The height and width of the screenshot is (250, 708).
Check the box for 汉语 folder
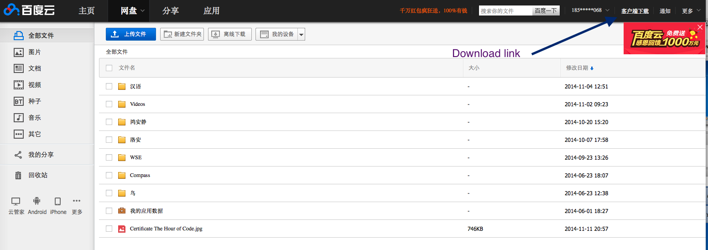click(109, 86)
